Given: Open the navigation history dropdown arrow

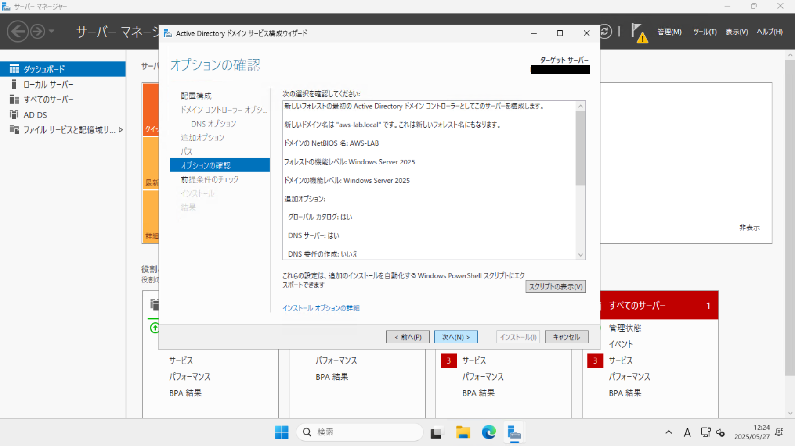Looking at the screenshot, I should (x=51, y=32).
